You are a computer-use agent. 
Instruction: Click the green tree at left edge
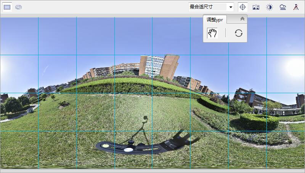point(12,104)
